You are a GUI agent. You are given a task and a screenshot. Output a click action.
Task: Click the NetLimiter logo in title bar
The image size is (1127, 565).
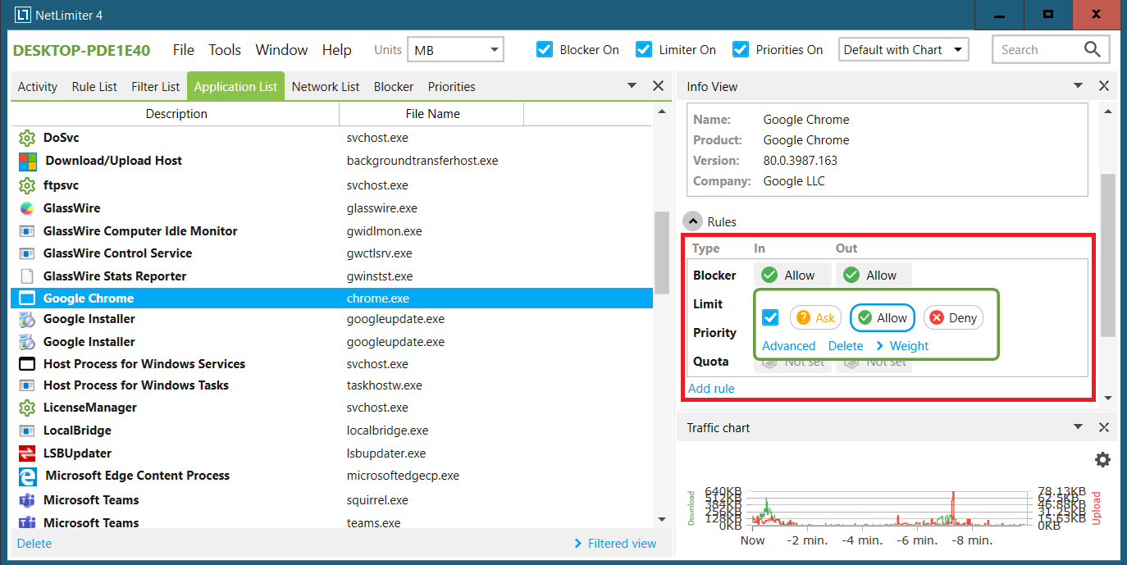23,15
